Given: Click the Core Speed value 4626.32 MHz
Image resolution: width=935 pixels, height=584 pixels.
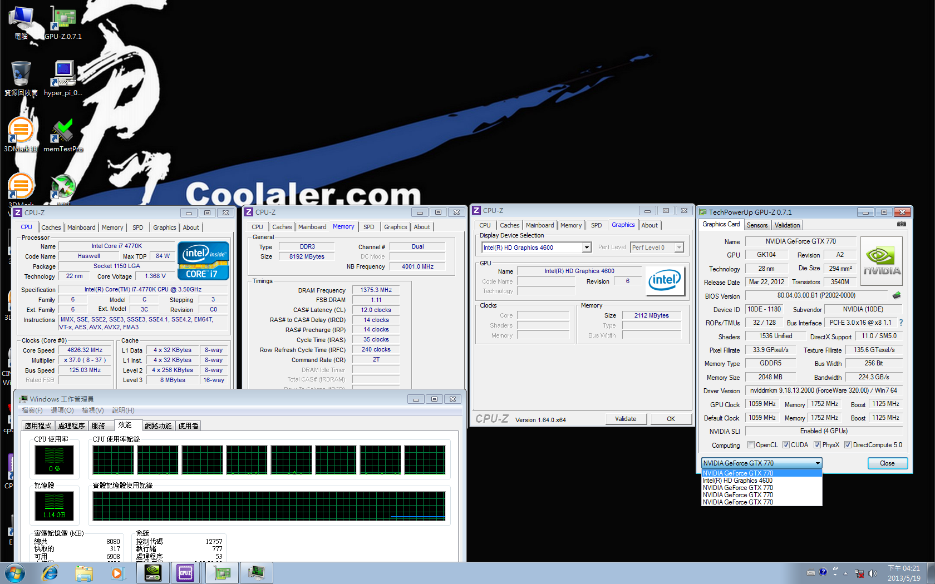Looking at the screenshot, I should point(85,350).
